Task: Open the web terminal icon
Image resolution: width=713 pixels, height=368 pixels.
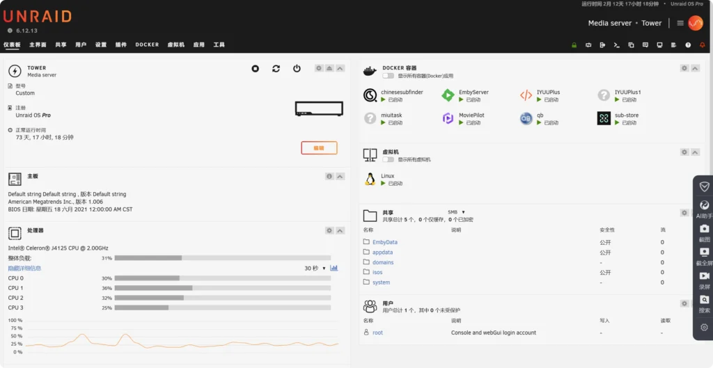Action: [x=617, y=45]
